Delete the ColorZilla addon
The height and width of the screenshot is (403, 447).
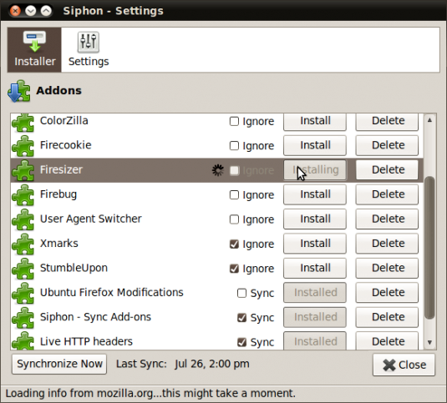click(x=387, y=121)
